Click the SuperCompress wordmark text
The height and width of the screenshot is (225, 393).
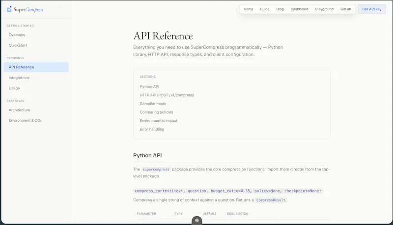coord(28,9)
